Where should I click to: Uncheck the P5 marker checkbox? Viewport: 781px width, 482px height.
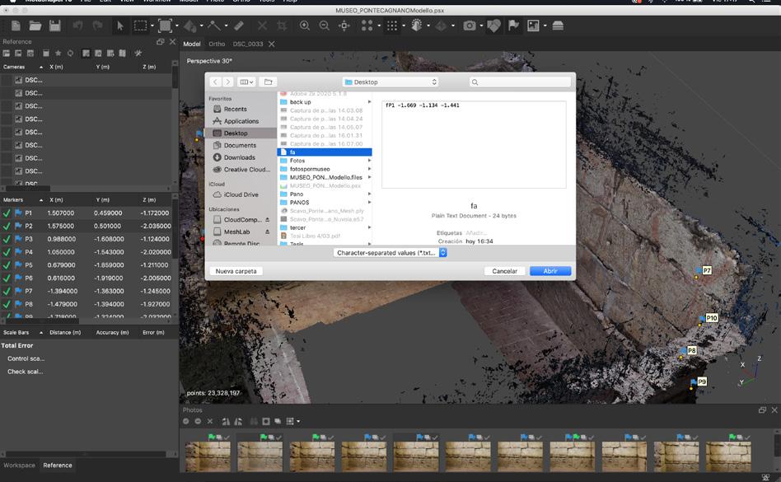[x=7, y=265]
